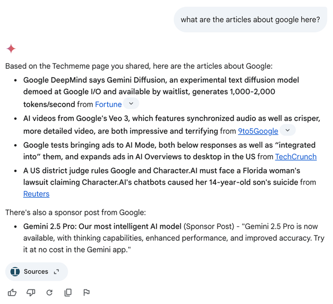The height and width of the screenshot is (304, 333).
Task: Regenerate the response with the refresh icon
Action: point(49,292)
